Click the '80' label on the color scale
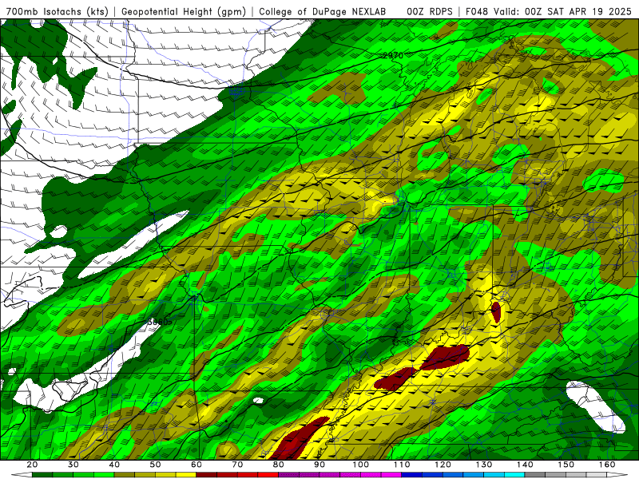The width and height of the screenshot is (639, 479). click(279, 465)
